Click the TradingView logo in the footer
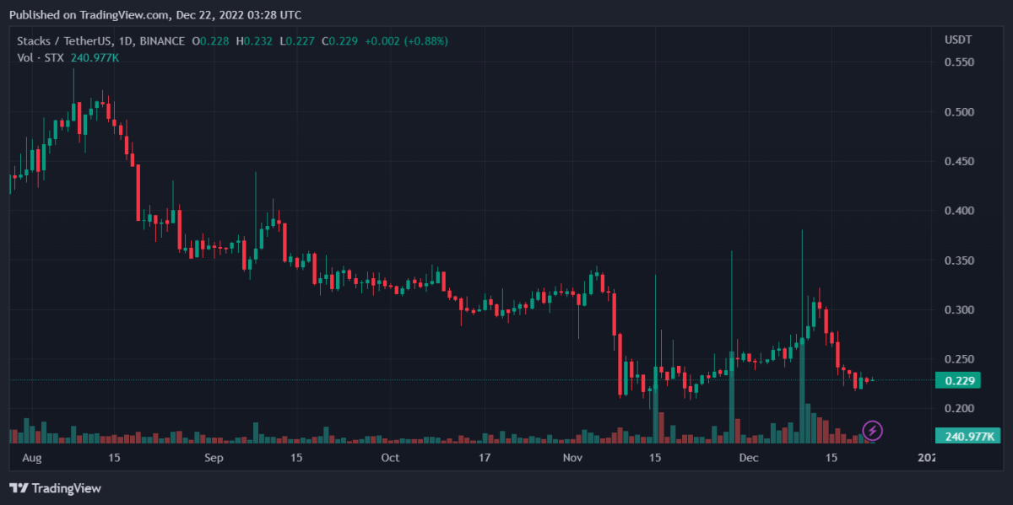 coord(55,488)
